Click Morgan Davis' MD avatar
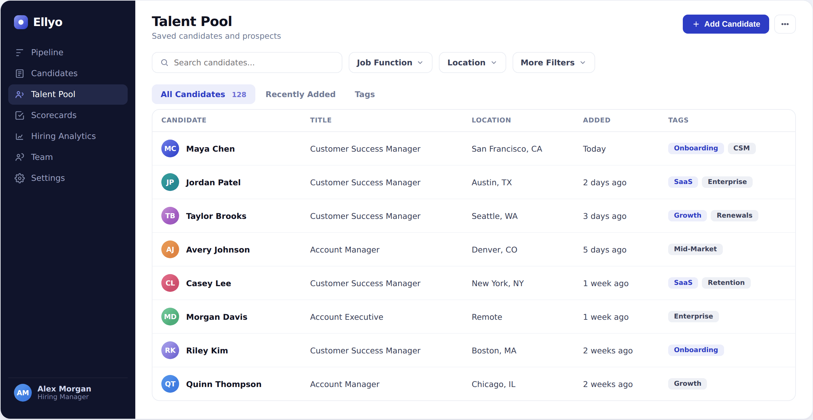Image resolution: width=813 pixels, height=420 pixels. click(x=170, y=317)
